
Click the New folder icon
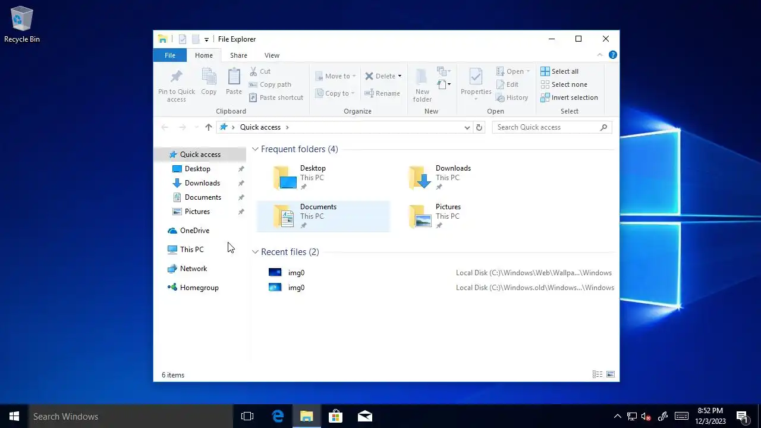(x=422, y=76)
